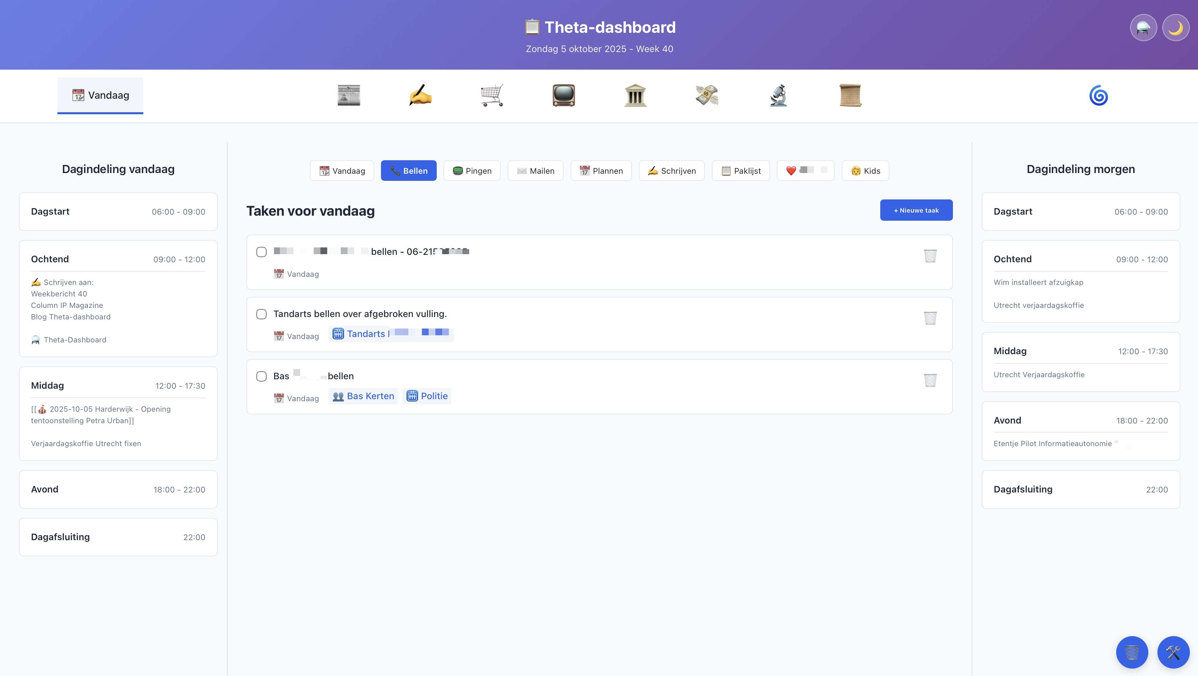This screenshot has width=1198, height=676.
Task: Switch to the Pingen filter tab
Action: (472, 171)
